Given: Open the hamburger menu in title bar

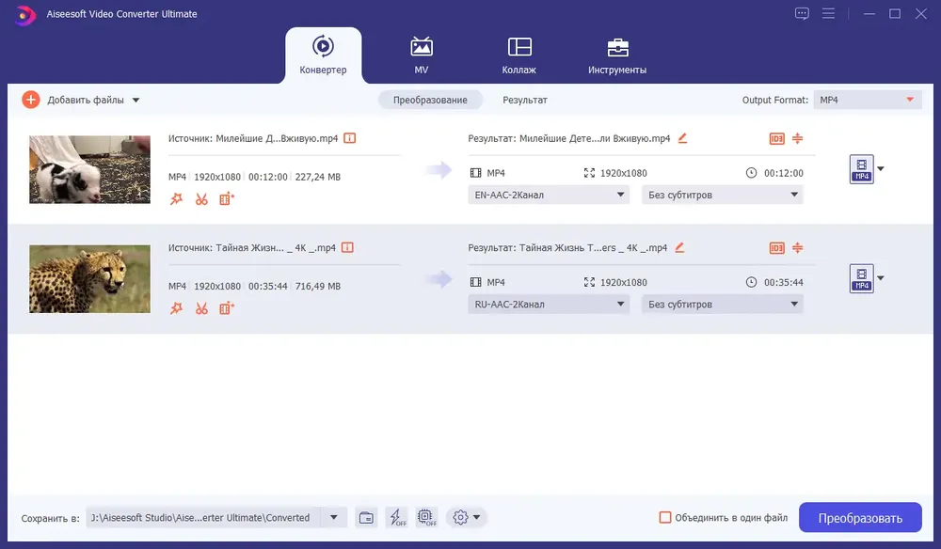Looking at the screenshot, I should click(x=828, y=13).
